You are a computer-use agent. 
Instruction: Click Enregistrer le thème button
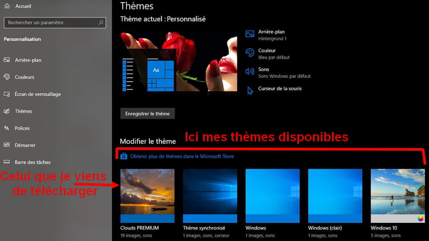[x=148, y=114]
